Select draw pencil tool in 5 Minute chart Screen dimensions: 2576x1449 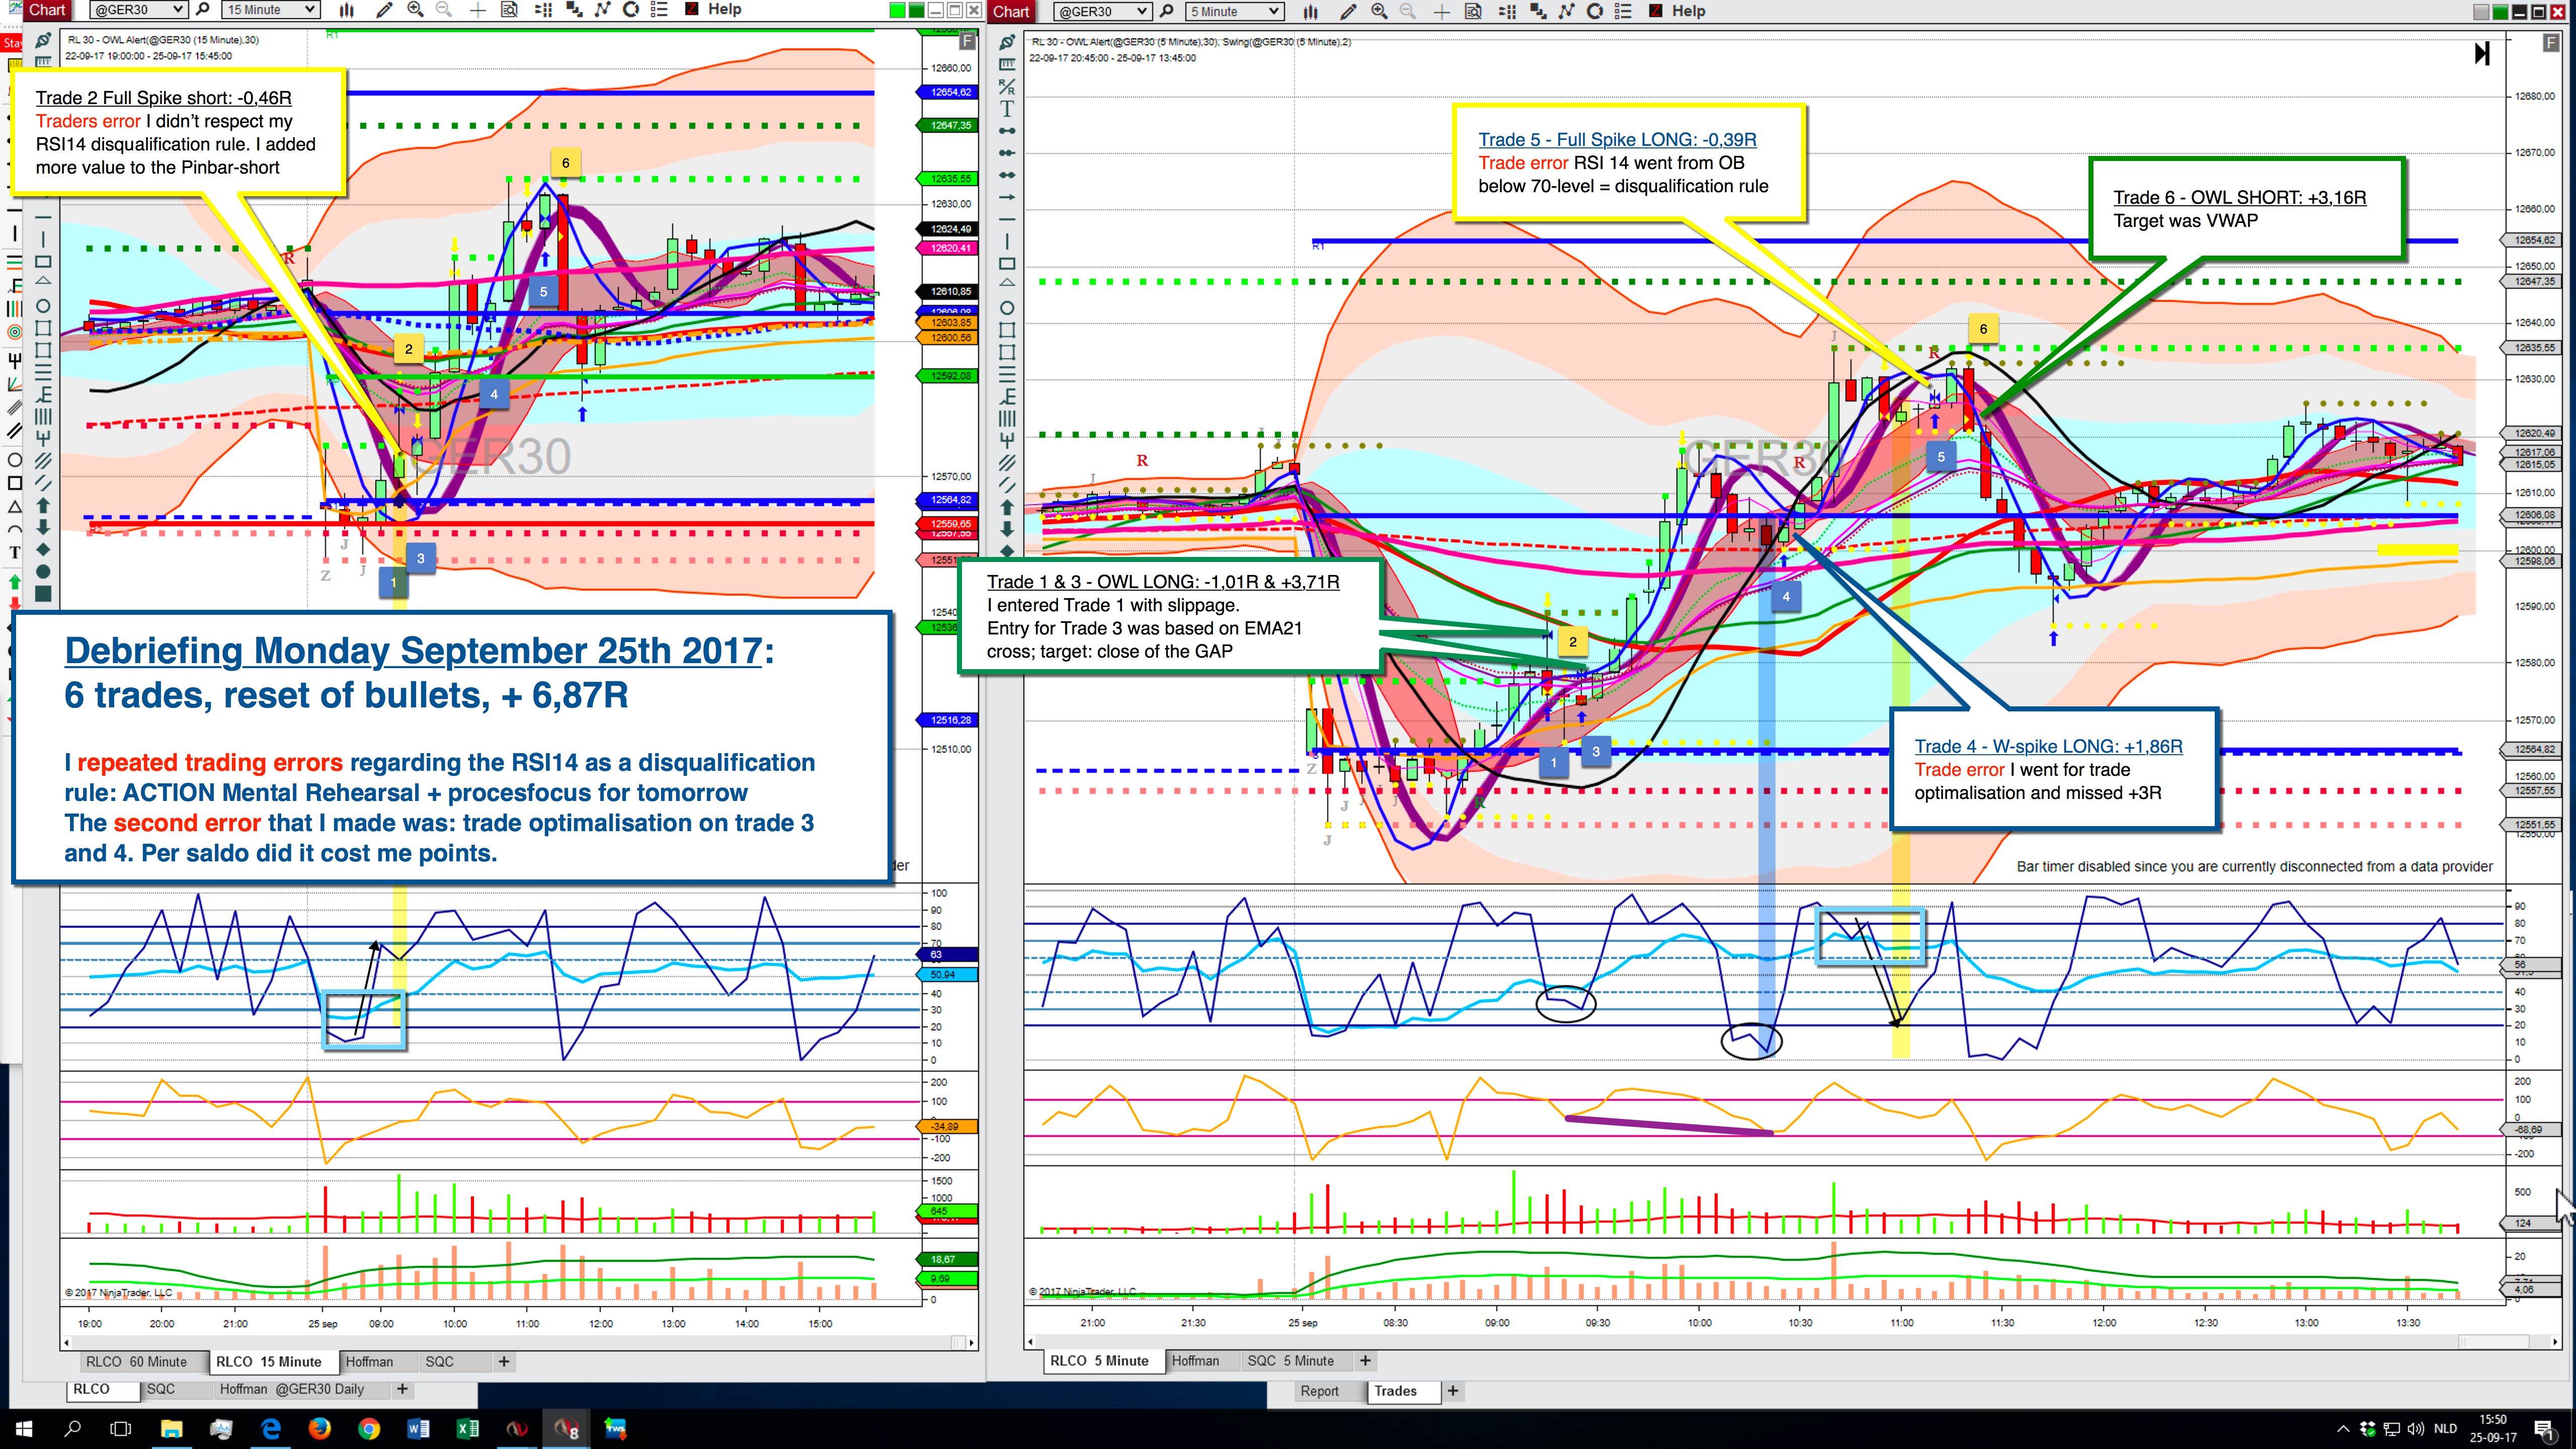[x=1348, y=11]
